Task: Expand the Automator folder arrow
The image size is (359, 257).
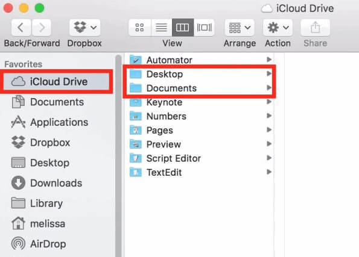Action: point(269,60)
